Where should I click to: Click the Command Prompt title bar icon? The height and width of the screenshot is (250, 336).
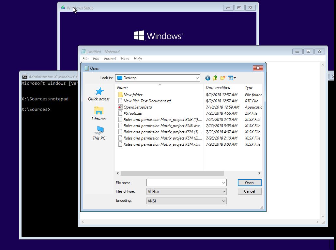pos(25,77)
